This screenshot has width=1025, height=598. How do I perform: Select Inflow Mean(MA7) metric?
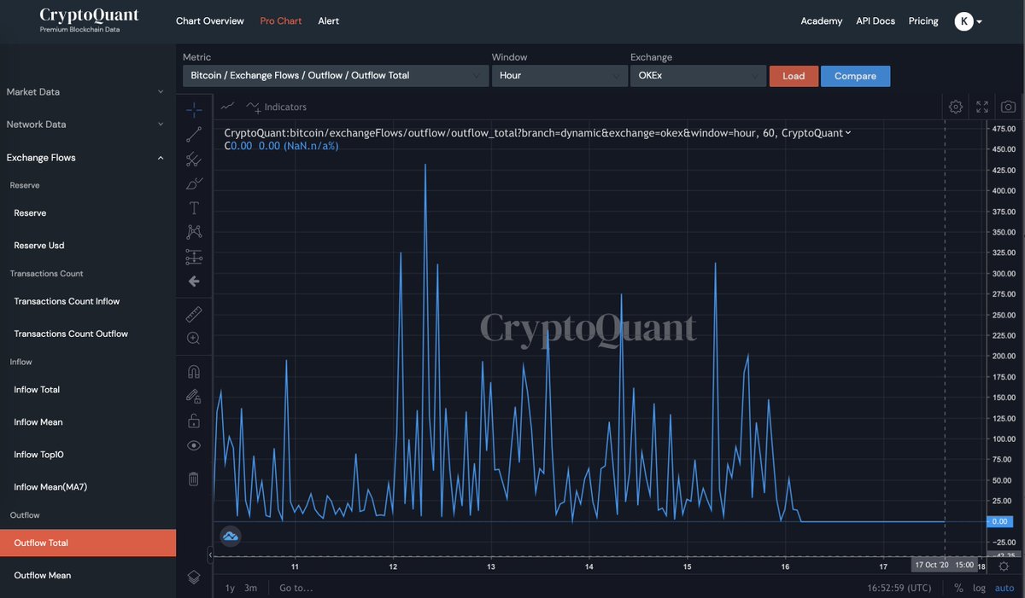click(50, 487)
